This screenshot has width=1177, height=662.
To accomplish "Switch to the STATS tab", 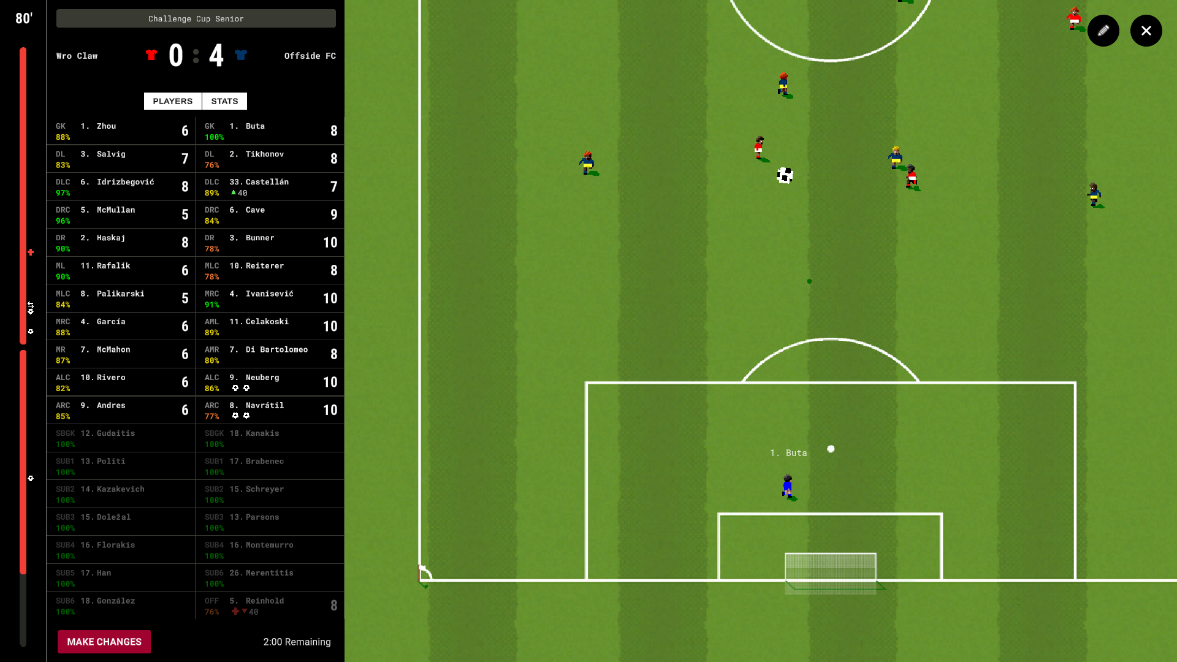I will pyautogui.click(x=224, y=101).
